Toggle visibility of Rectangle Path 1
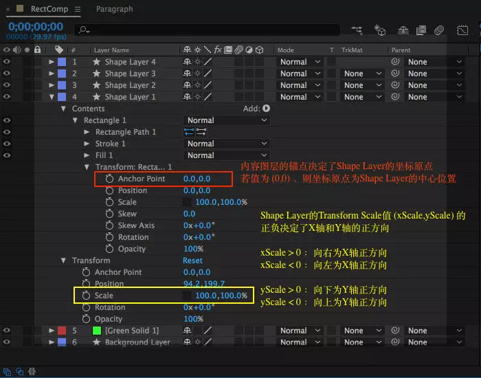481x378 pixels. 6,132
